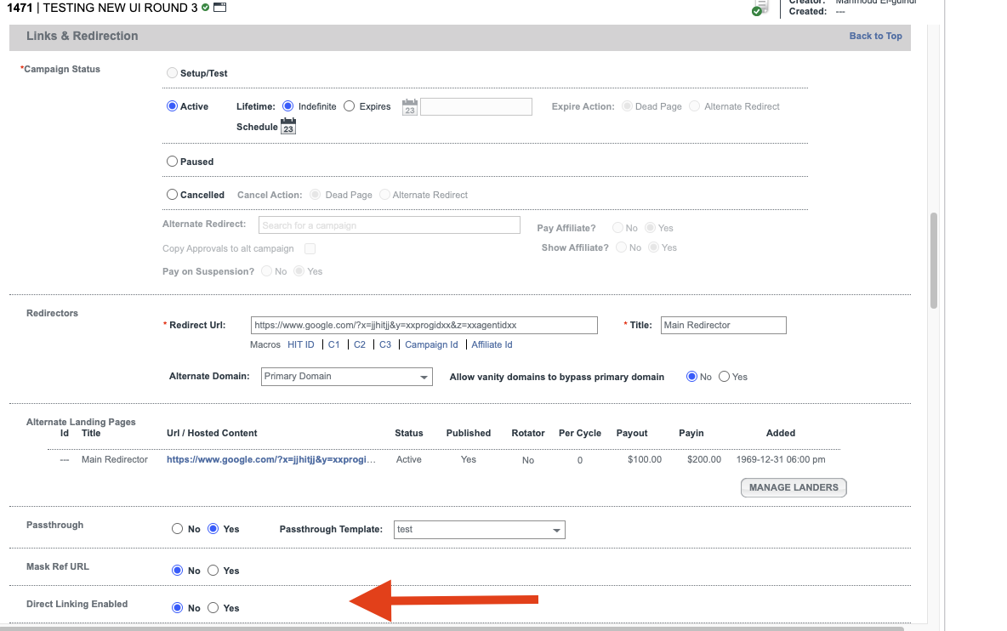Click the $200.00 payin value
Screen dimensions: 1007x631
click(704, 459)
